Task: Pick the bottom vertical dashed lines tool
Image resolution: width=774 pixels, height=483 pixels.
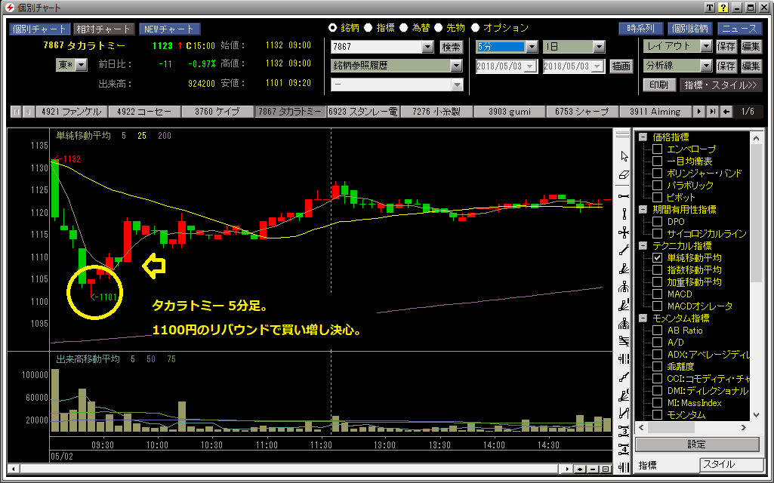Action: point(624,467)
